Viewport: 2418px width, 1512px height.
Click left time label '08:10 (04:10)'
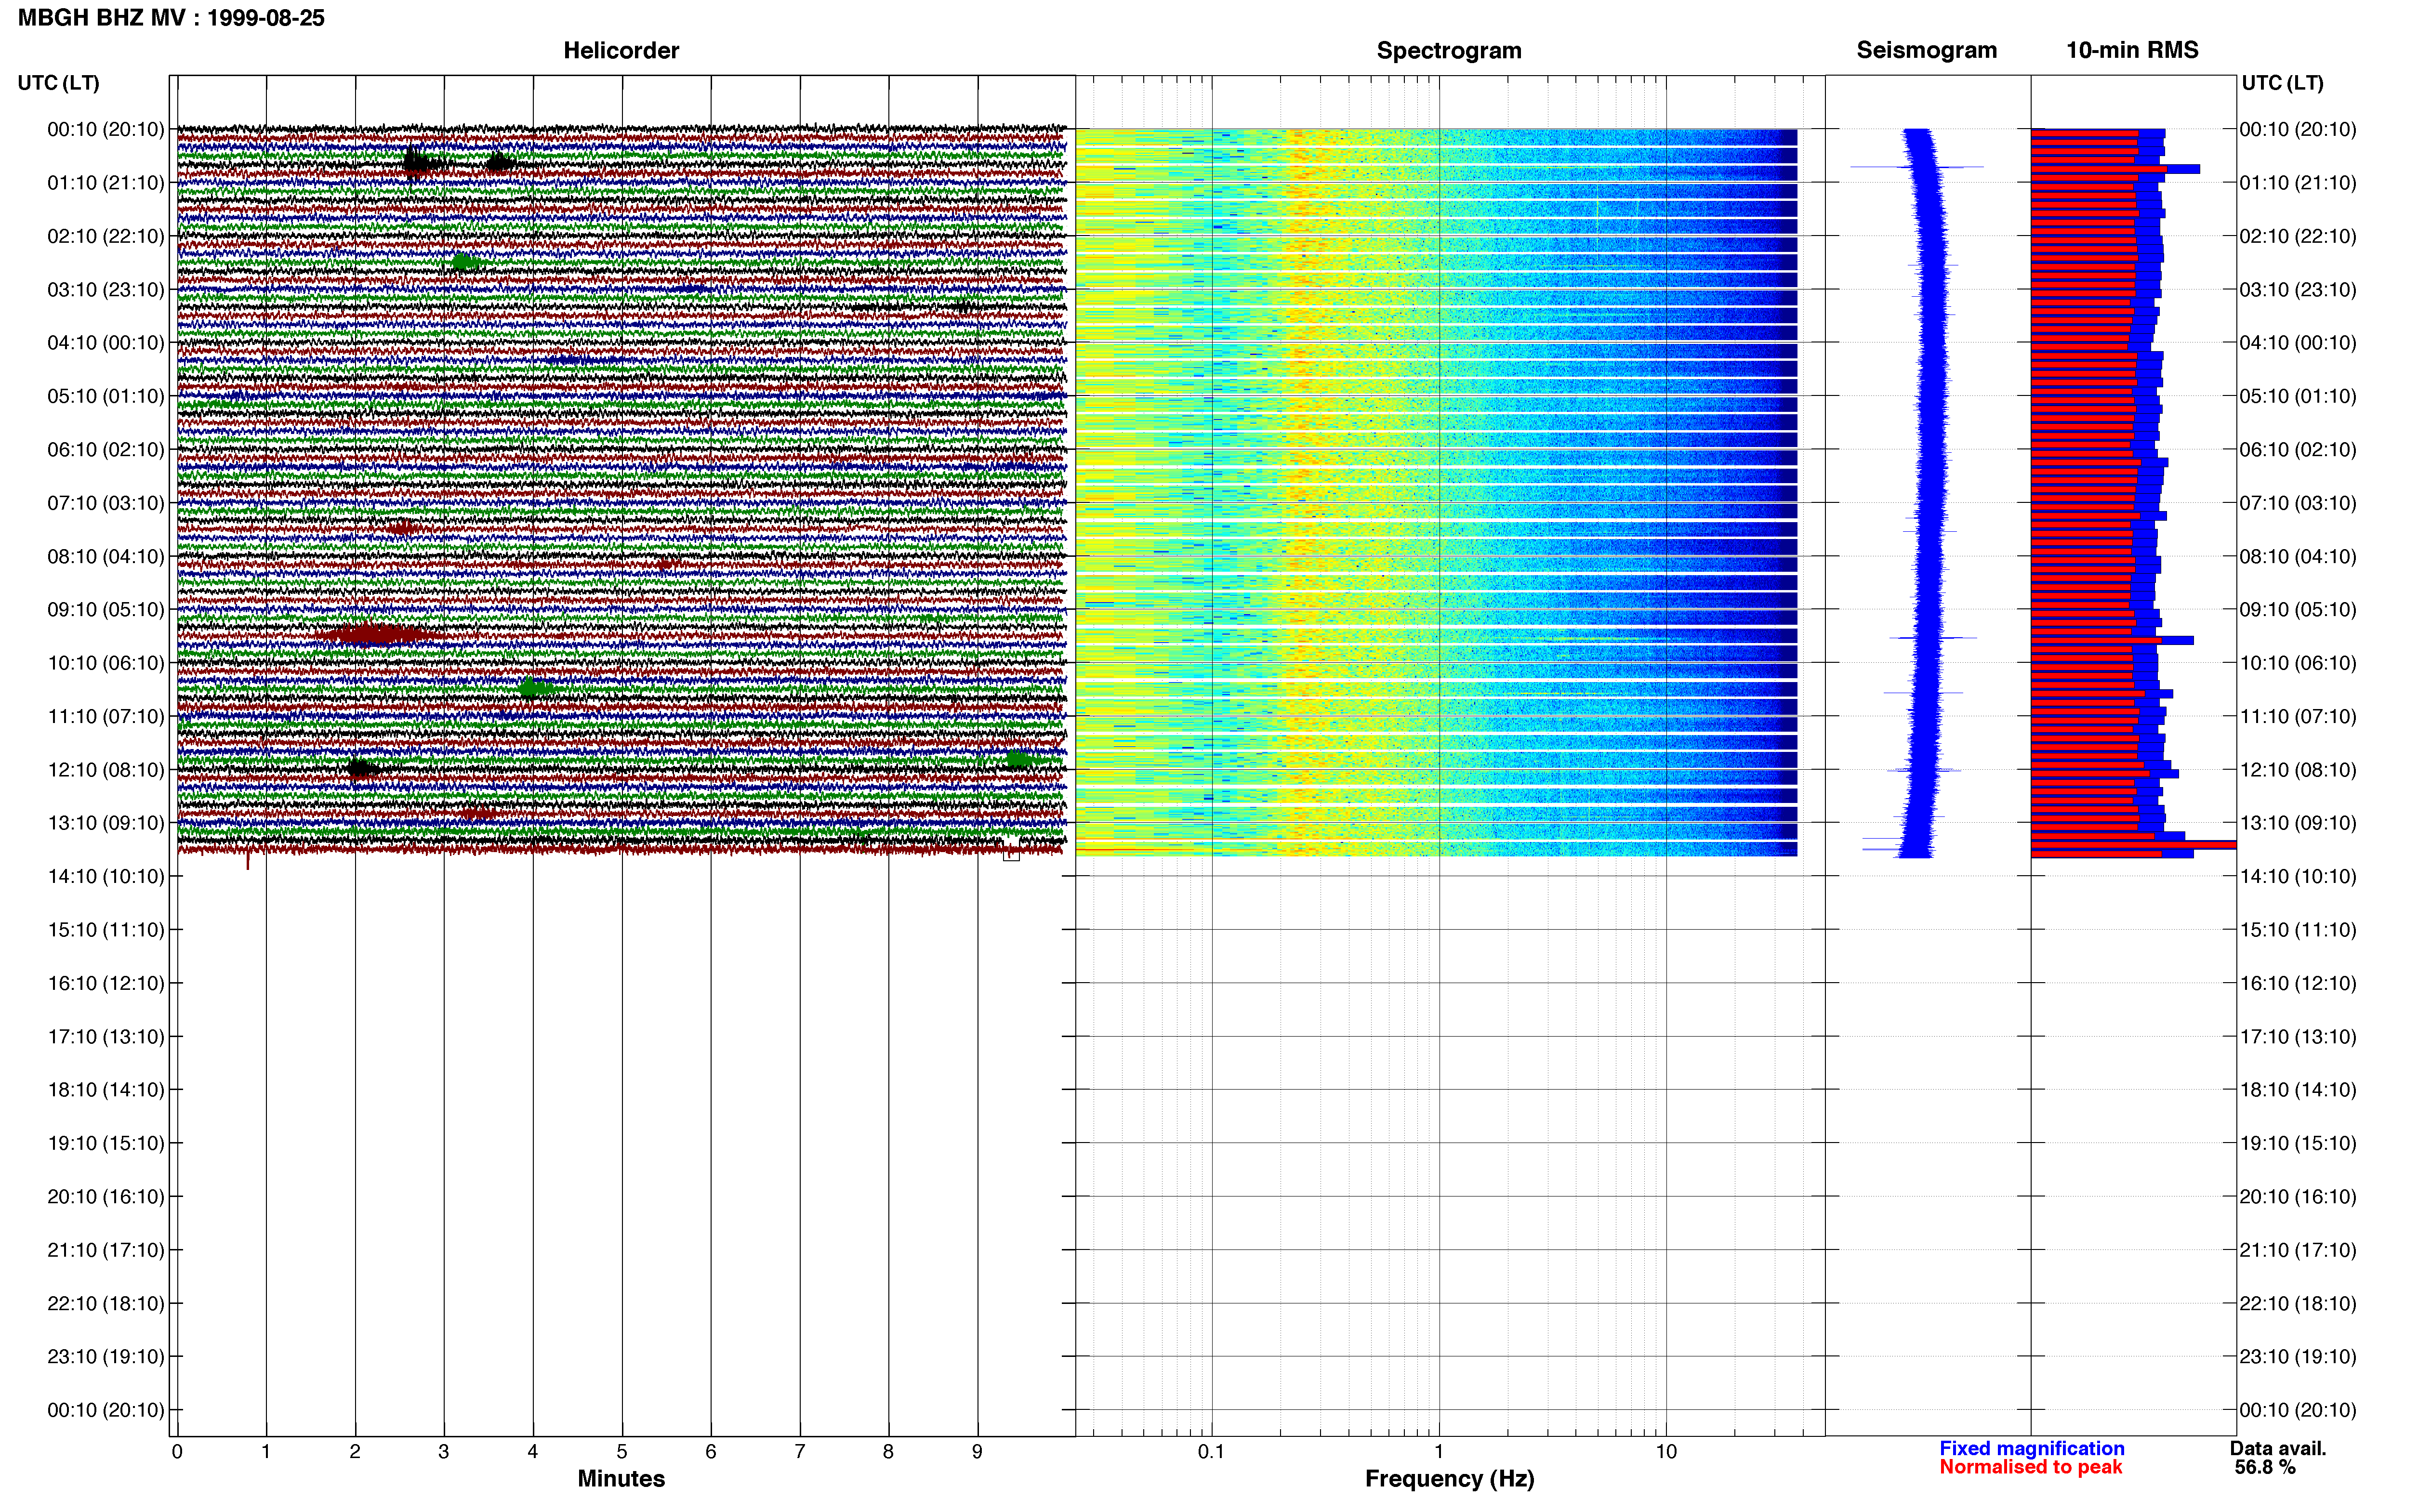click(x=106, y=556)
